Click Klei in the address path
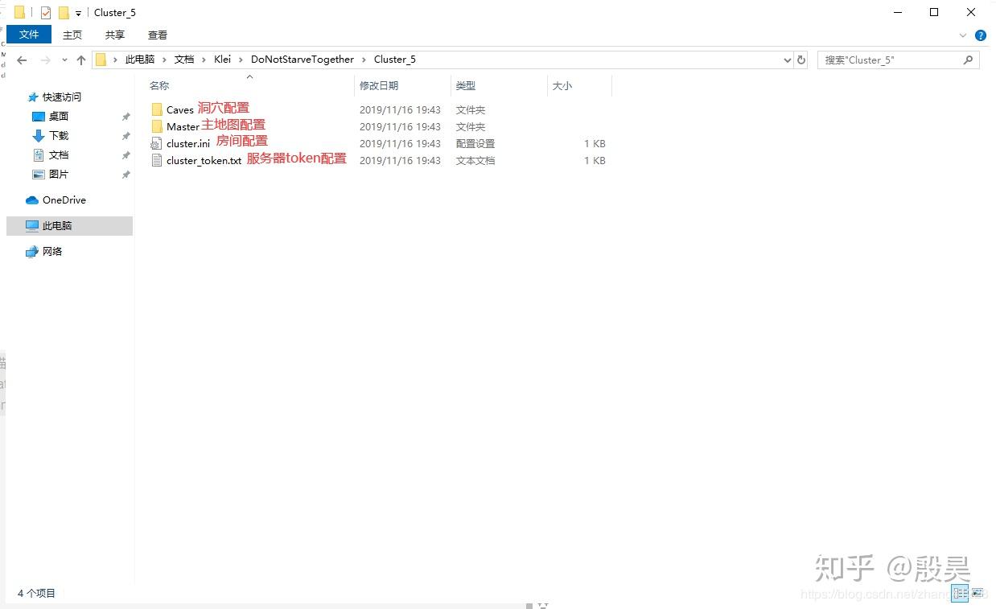Viewport: 996px width, 609px height. (x=222, y=60)
